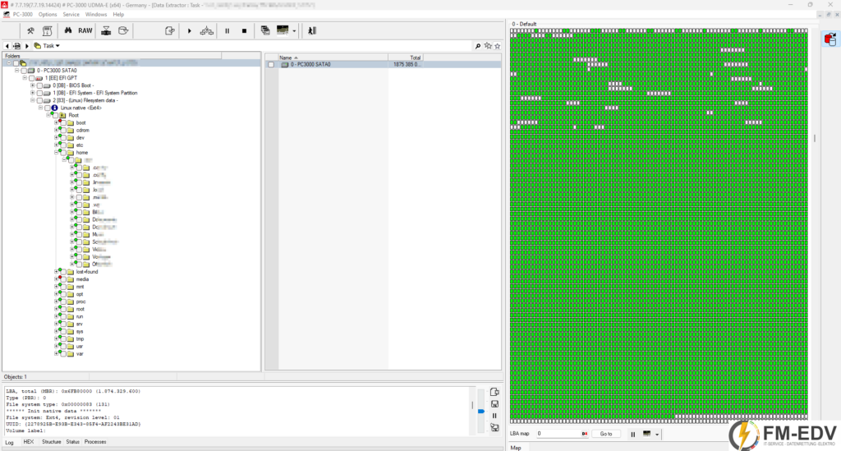Expand the BIOS Boot partition node
This screenshot has height=451, width=841.
(x=32, y=85)
